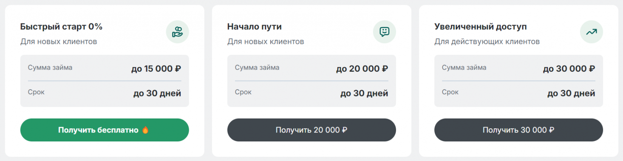Image resolution: width=623 pixels, height=161 pixels.
Task: Click до 30 дней term in Начало пути card
Action: (x=364, y=93)
